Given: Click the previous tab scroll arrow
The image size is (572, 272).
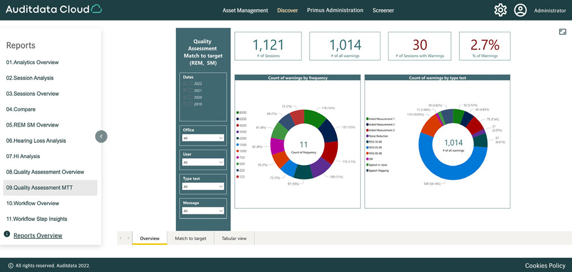Looking at the screenshot, I should click(x=121, y=238).
